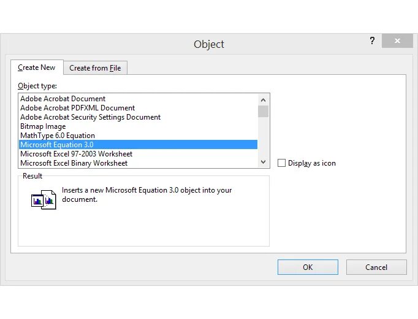Click the Help question mark icon
Image resolution: width=418 pixels, height=319 pixels.
[372, 40]
